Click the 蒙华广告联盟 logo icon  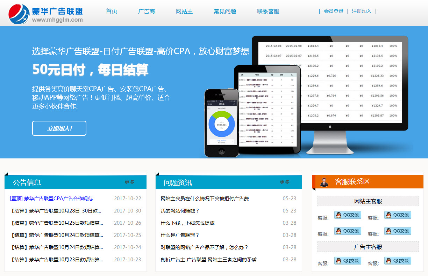coord(19,13)
